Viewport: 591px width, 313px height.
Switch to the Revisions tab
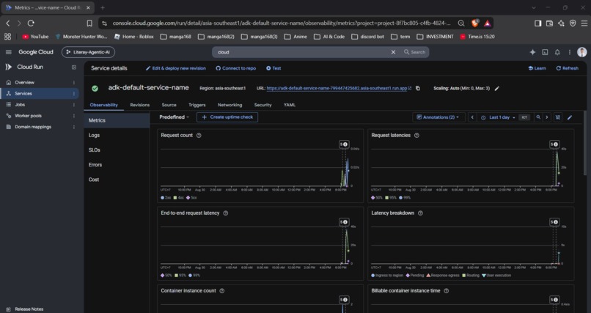click(140, 105)
